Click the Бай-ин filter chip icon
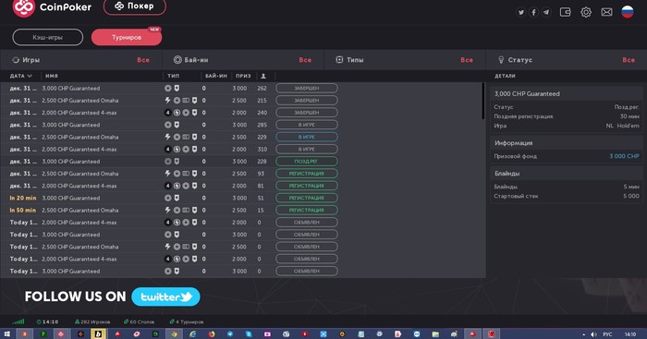 (x=177, y=60)
